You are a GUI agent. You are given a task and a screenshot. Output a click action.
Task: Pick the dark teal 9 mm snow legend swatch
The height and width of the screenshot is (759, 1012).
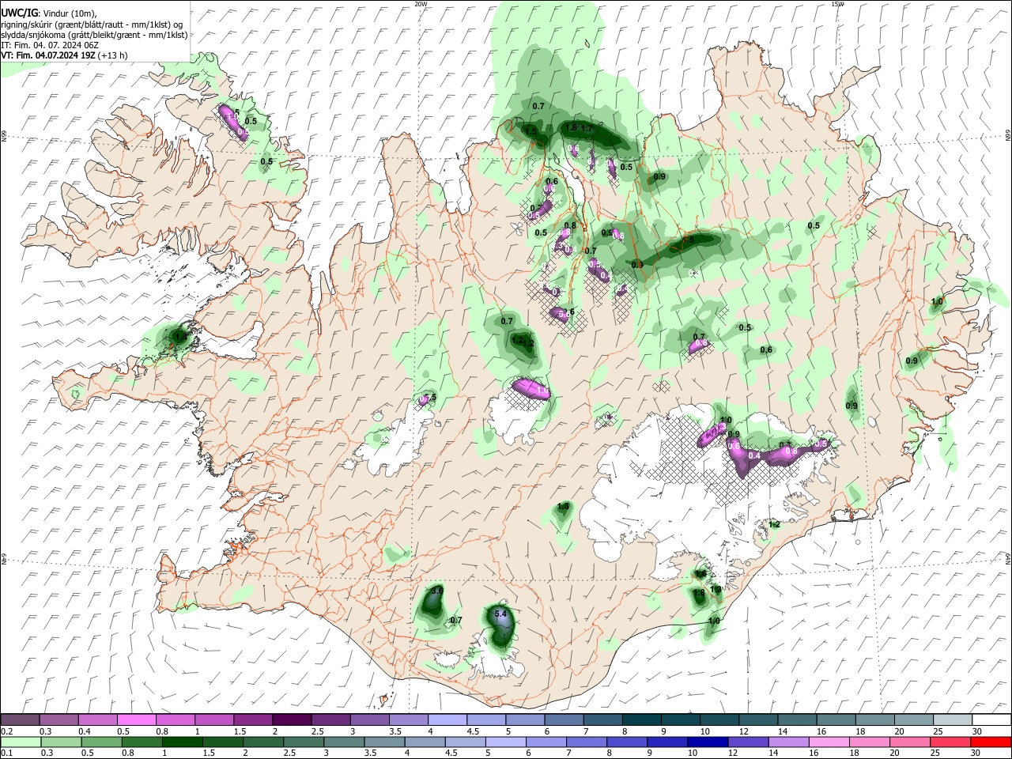[681, 720]
